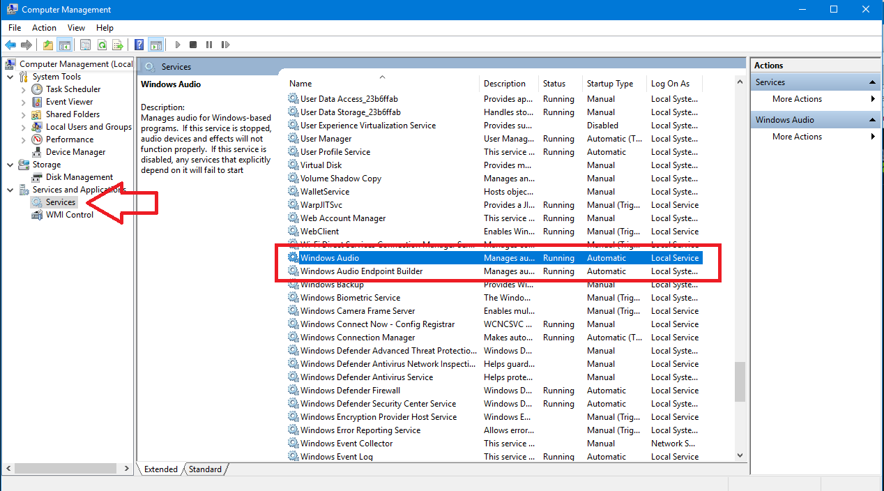The height and width of the screenshot is (491, 884).
Task: Sort services by the Name column header
Action: coord(382,84)
